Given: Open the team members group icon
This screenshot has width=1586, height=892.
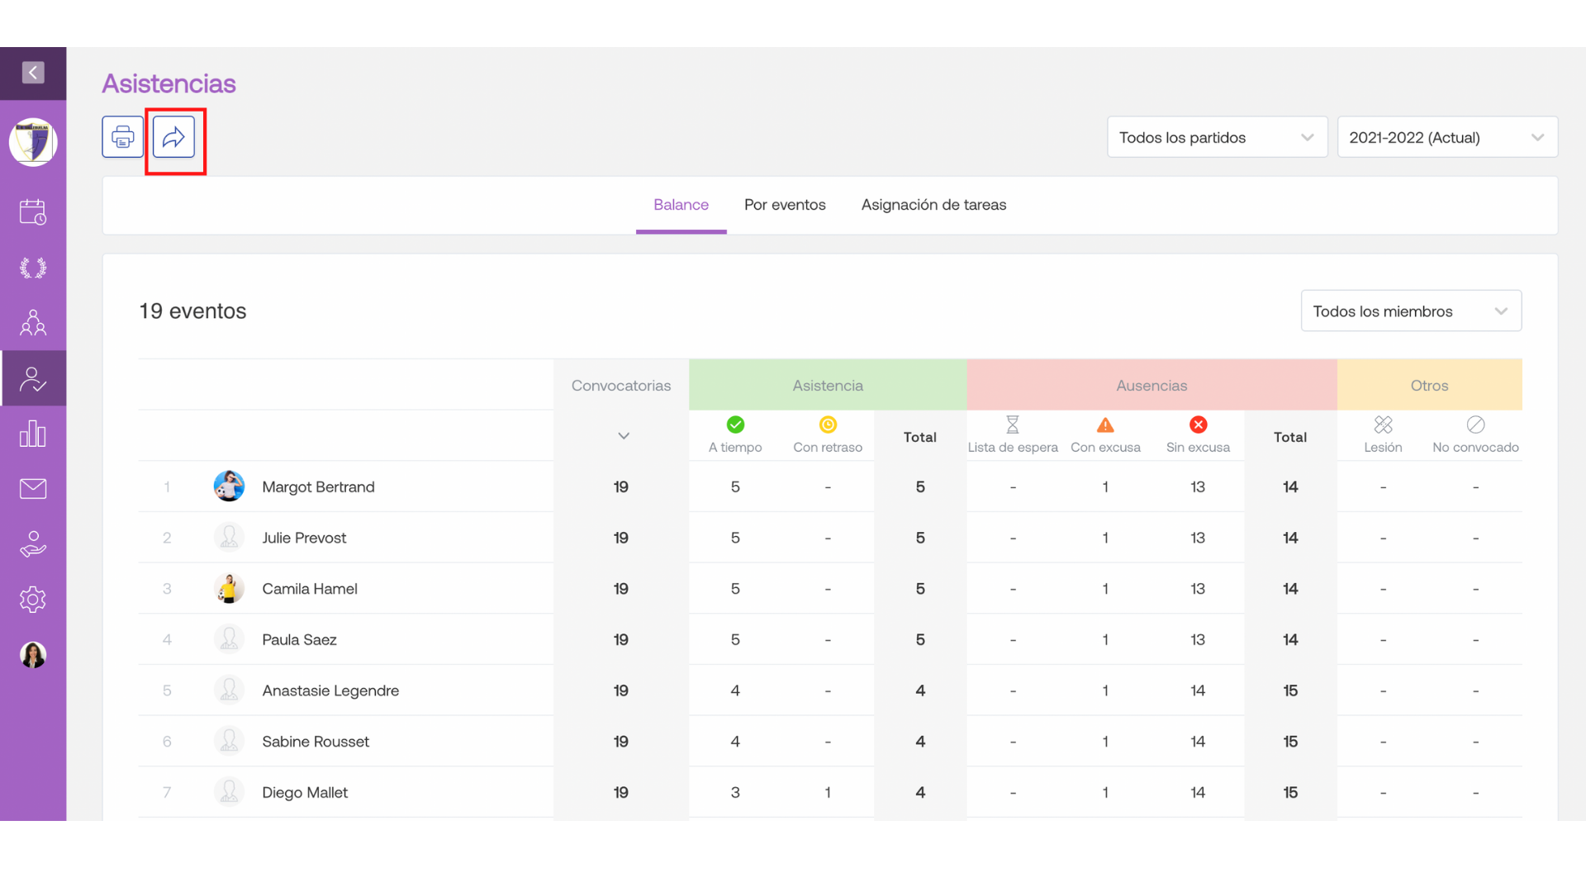Looking at the screenshot, I should [33, 323].
